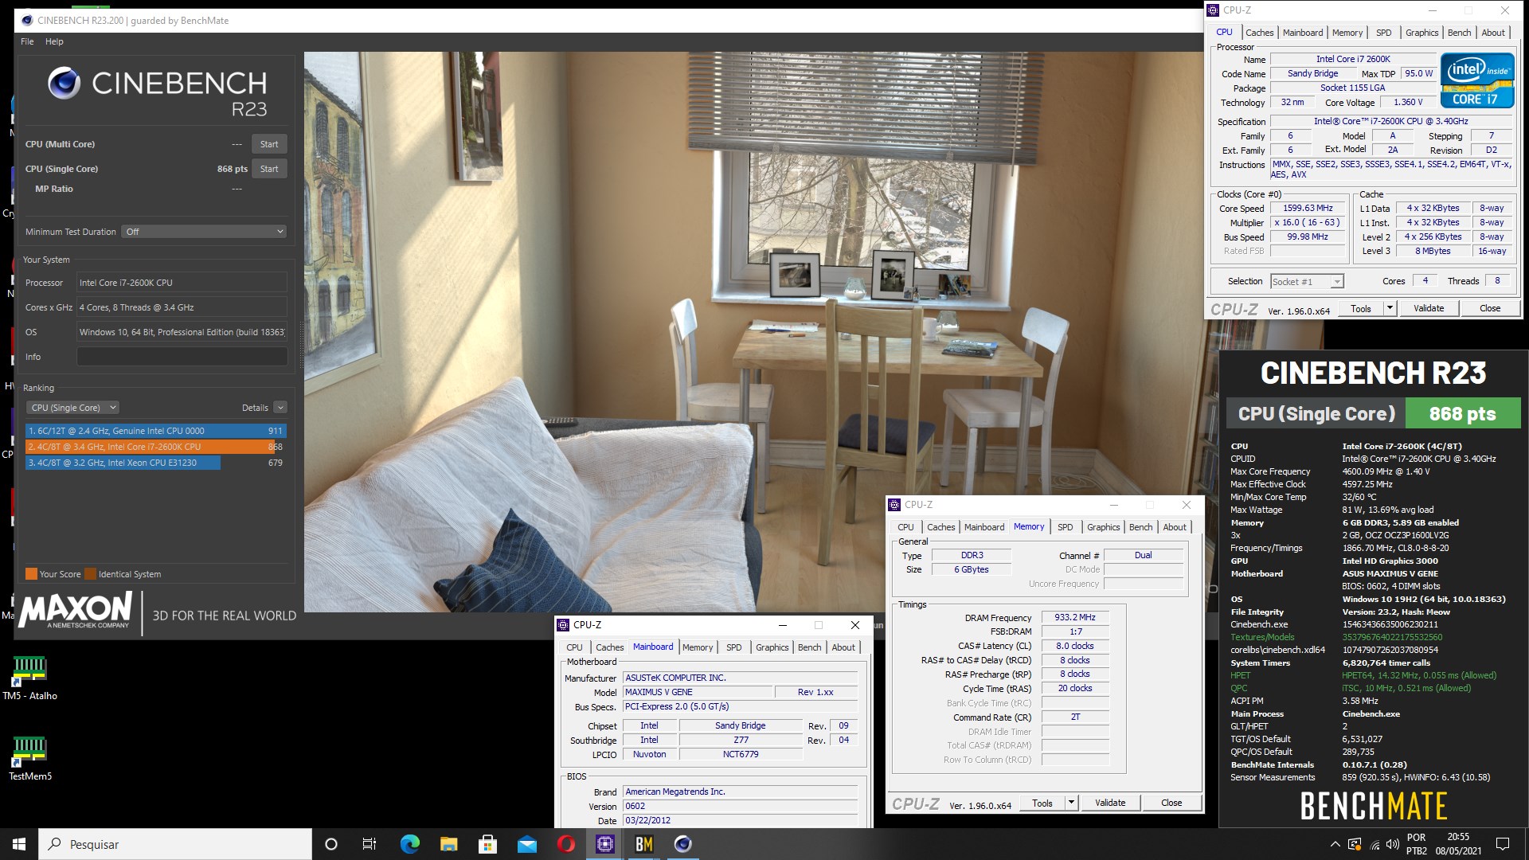Switch to CPU-Z taskbar icon
Image resolution: width=1529 pixels, height=860 pixels.
(x=605, y=844)
